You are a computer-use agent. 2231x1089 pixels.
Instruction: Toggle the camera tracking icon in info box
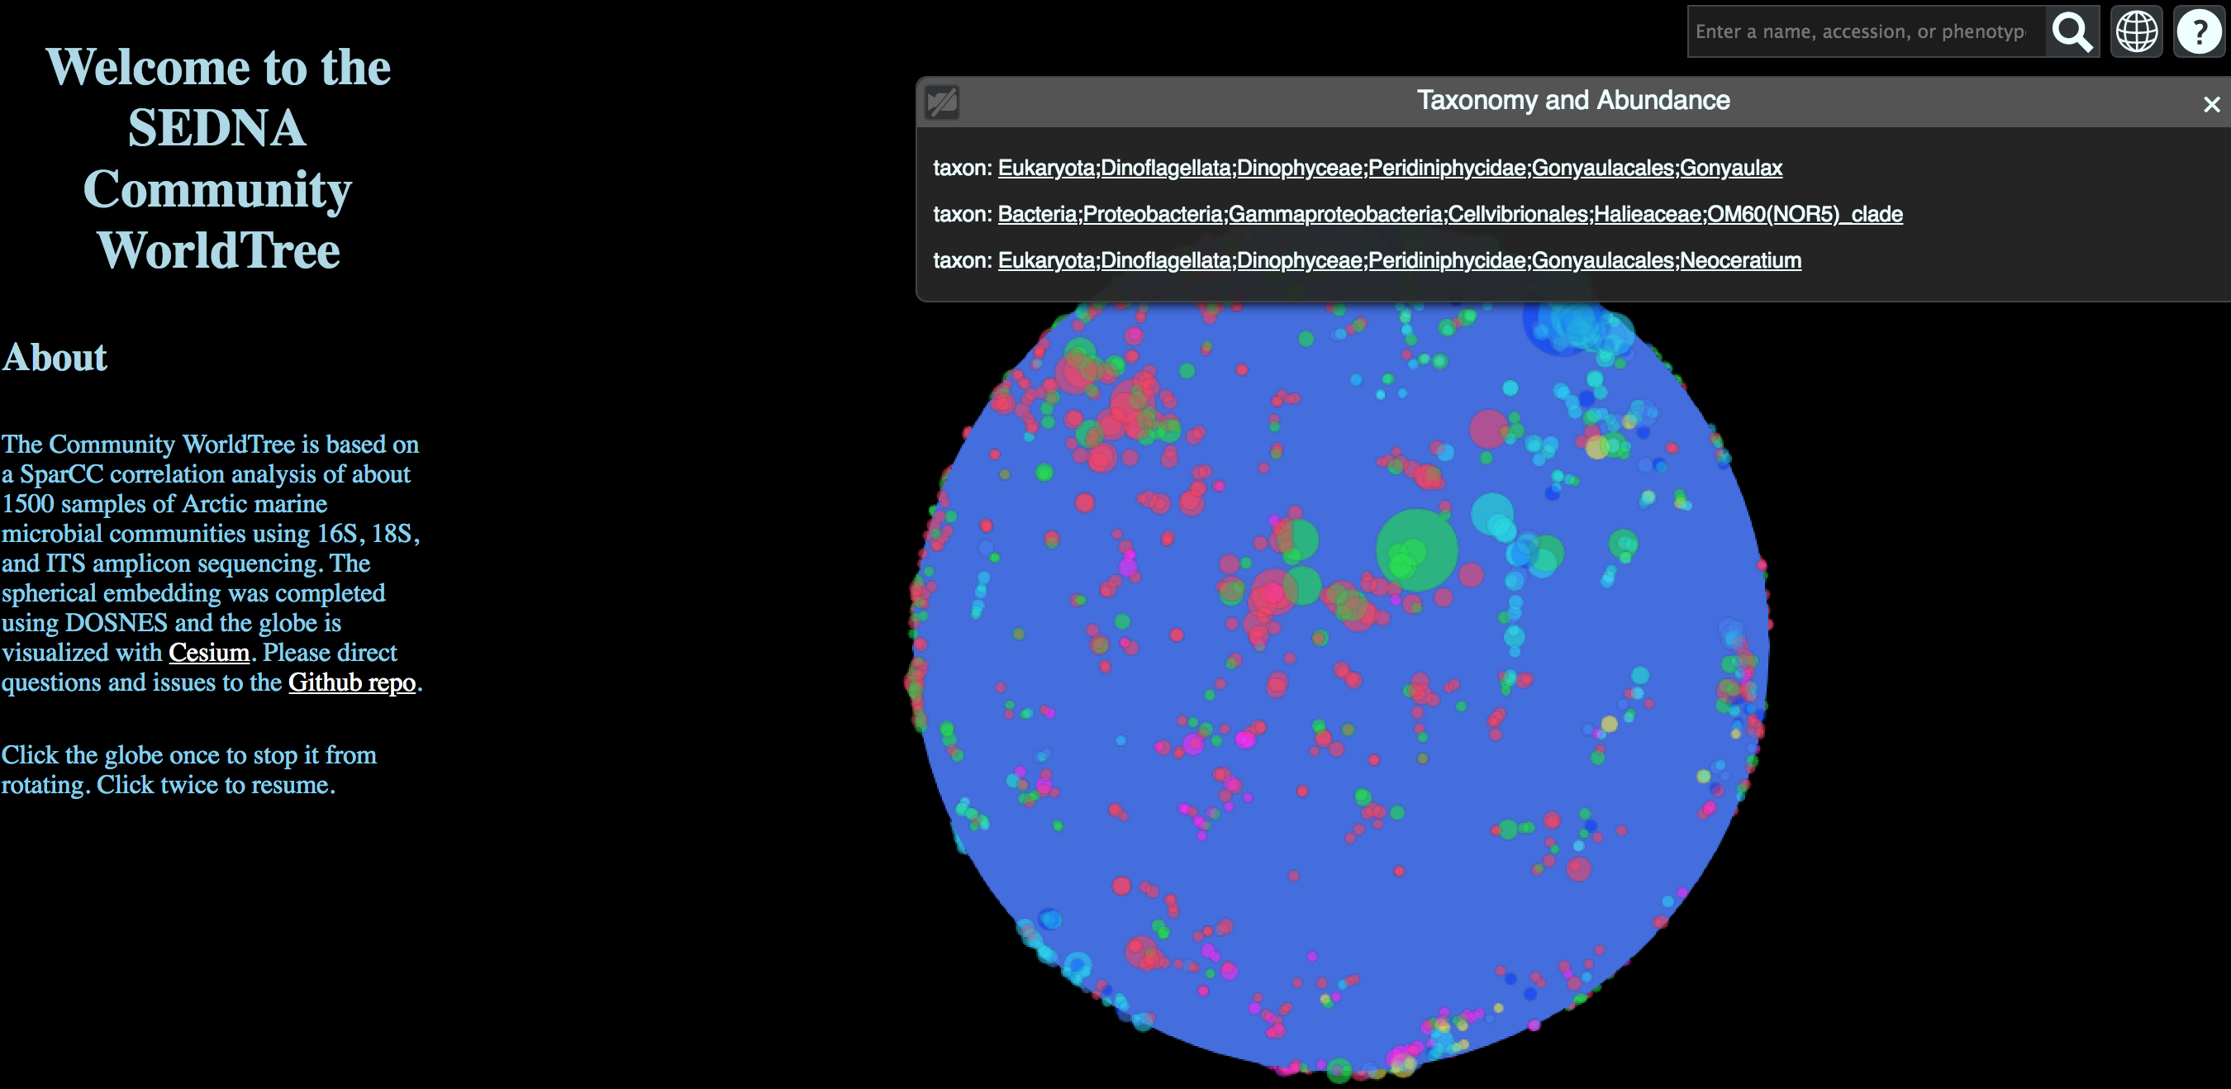pos(942,102)
